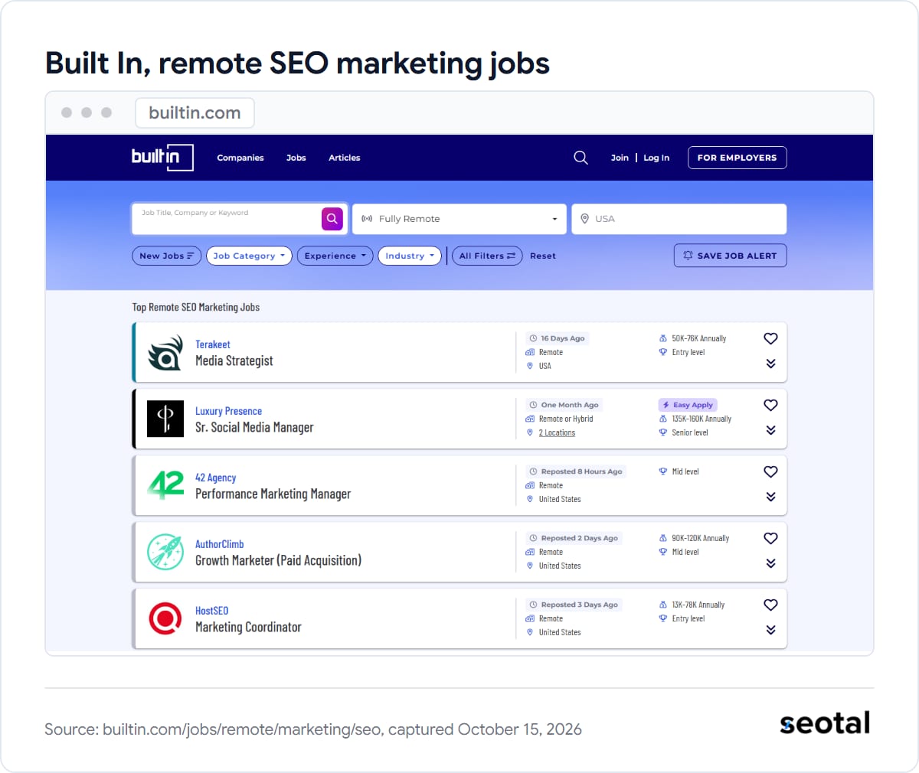Favorite the Sr. Social Media Manager job
Screen dimensions: 919x773
click(770, 405)
